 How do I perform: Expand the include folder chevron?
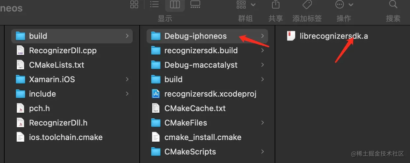point(127,94)
